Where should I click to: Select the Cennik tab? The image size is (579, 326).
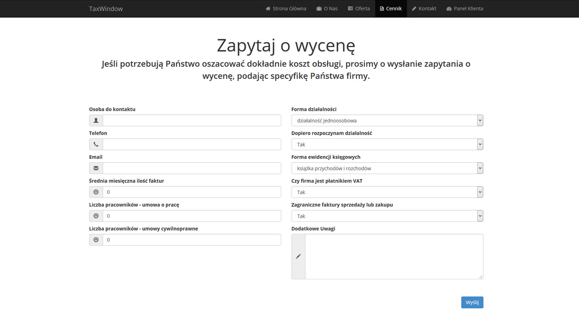pos(391,9)
